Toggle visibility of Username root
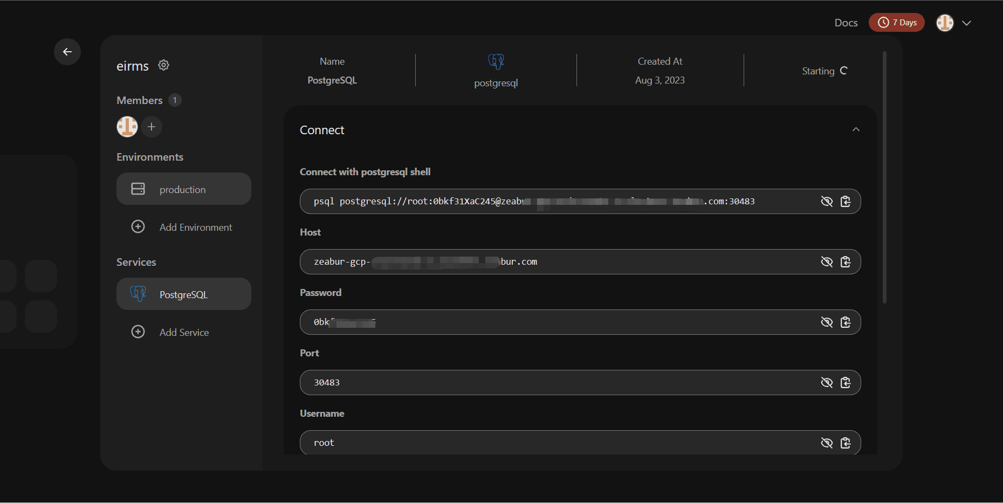The width and height of the screenshot is (1003, 503). 827,443
